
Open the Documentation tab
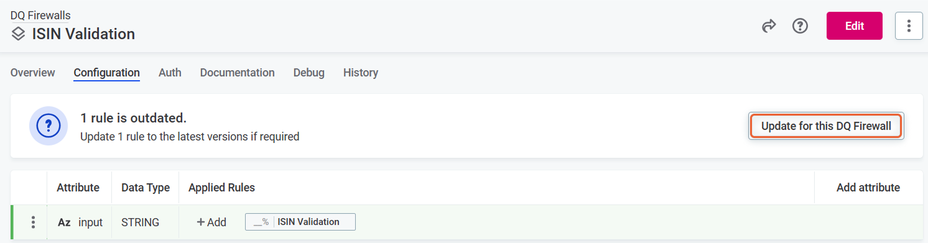click(237, 73)
